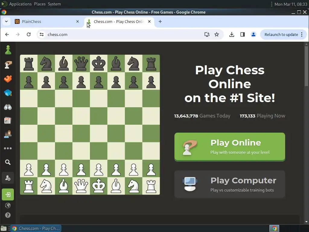Click the Play Computer button

point(230,184)
